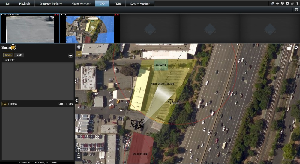
Task: Click the History link
Action: point(13,104)
